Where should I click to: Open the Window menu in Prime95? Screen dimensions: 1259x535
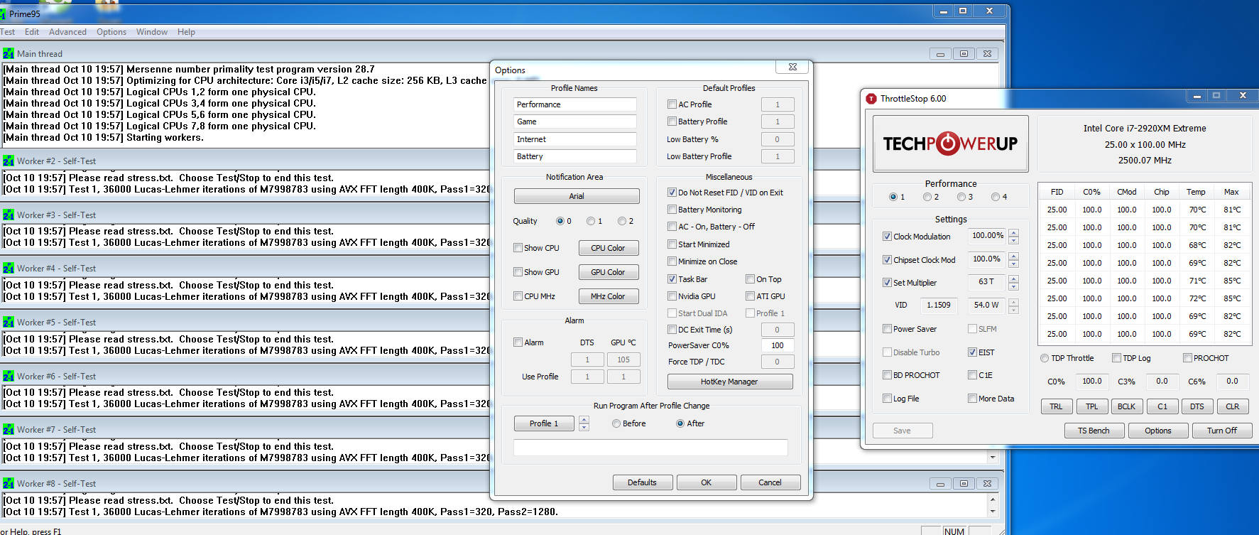coord(152,32)
